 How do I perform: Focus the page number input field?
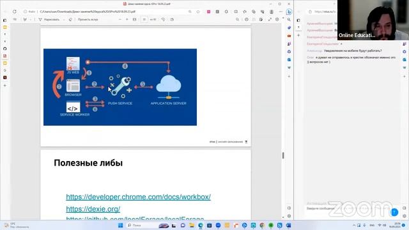[144, 19]
